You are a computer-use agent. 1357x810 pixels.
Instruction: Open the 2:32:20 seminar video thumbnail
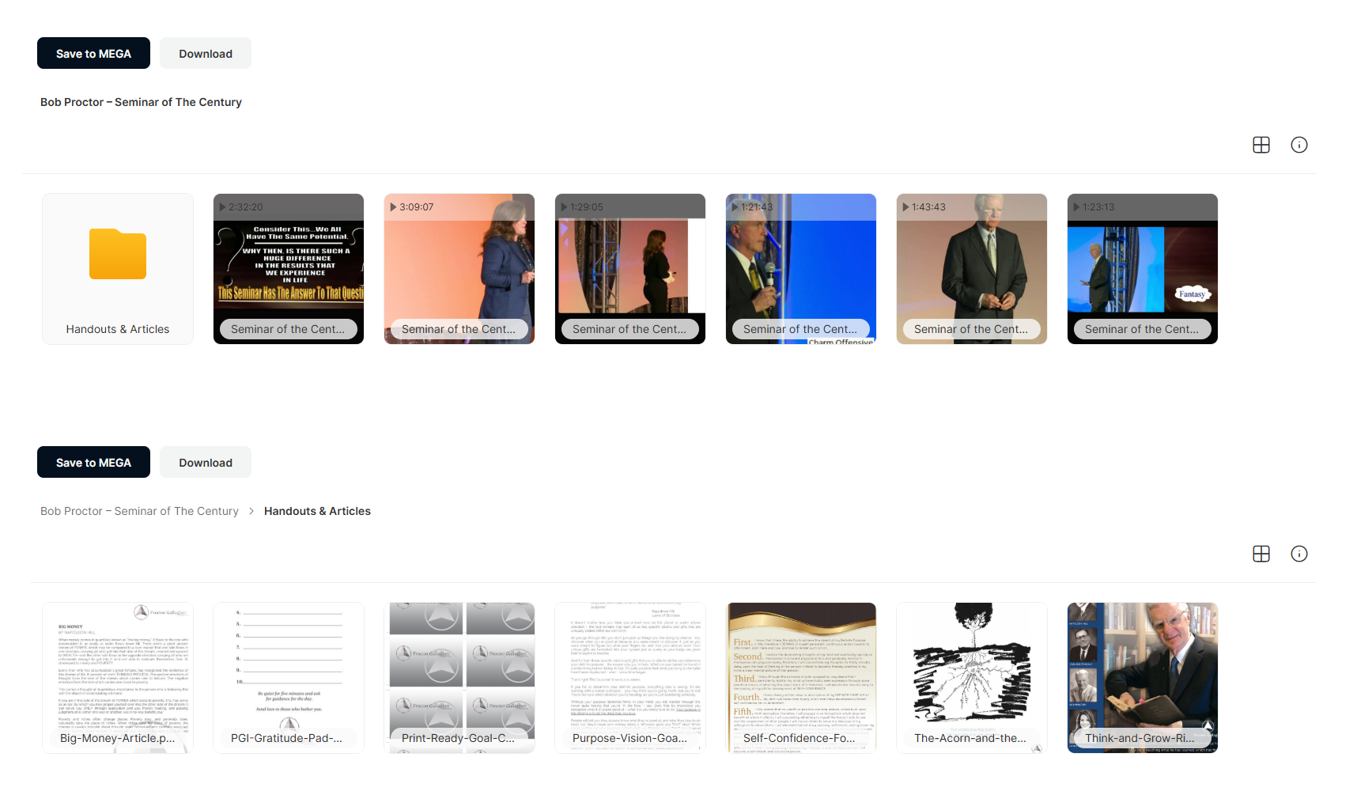(289, 269)
